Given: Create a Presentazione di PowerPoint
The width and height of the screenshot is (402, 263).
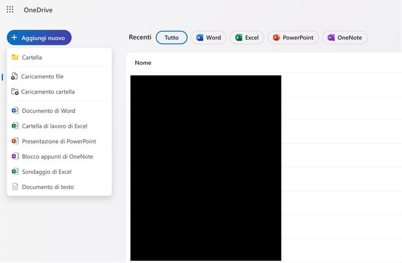Looking at the screenshot, I should (59, 141).
